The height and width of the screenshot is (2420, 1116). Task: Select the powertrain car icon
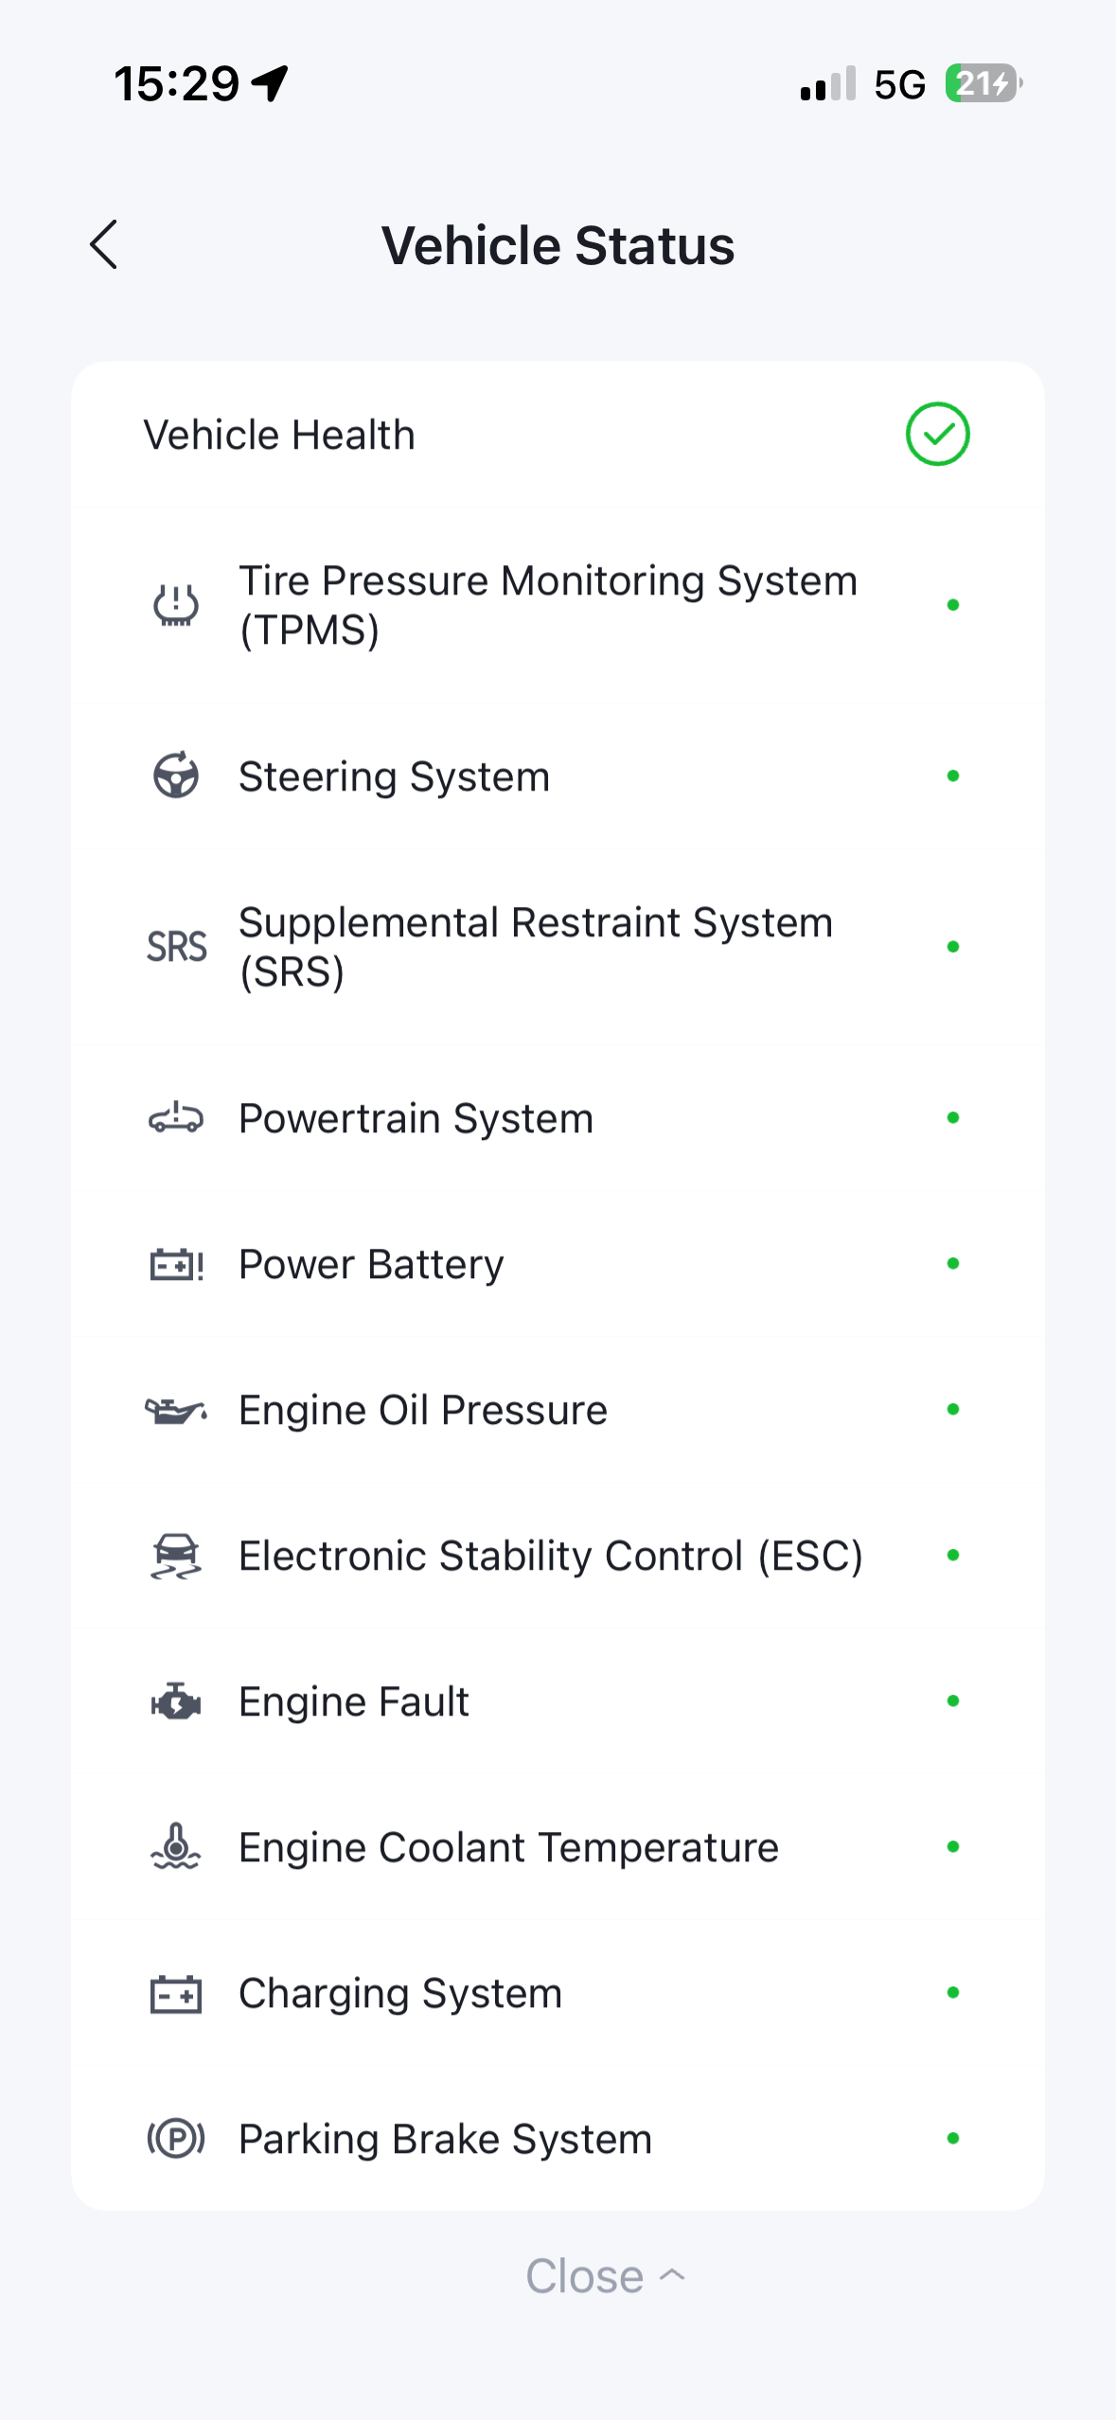tap(176, 1118)
